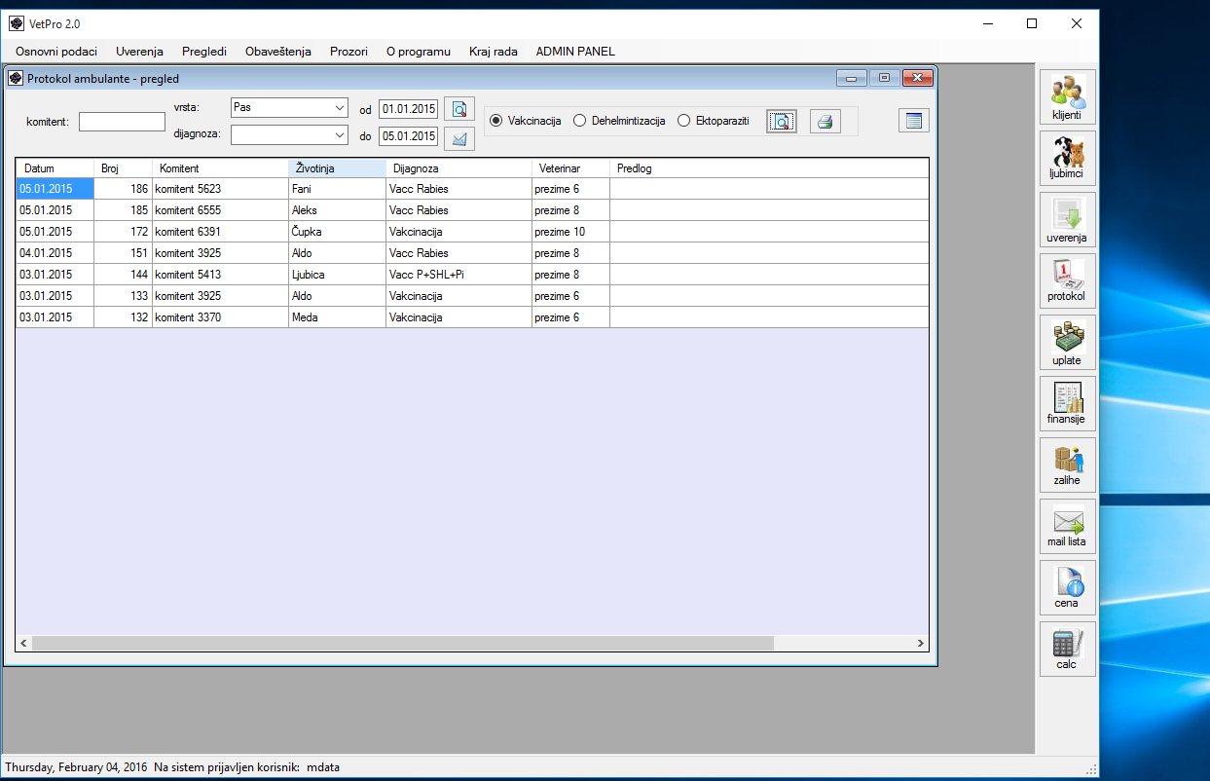The height and width of the screenshot is (781, 1210).
Task: Open the klijenti panel icon
Action: (1067, 96)
